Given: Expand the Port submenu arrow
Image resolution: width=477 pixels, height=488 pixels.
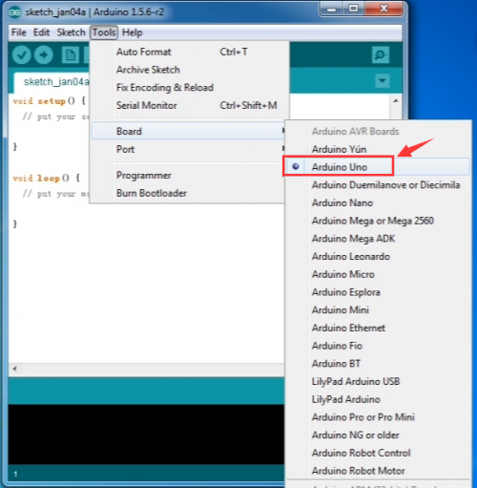Looking at the screenshot, I should tap(283, 149).
